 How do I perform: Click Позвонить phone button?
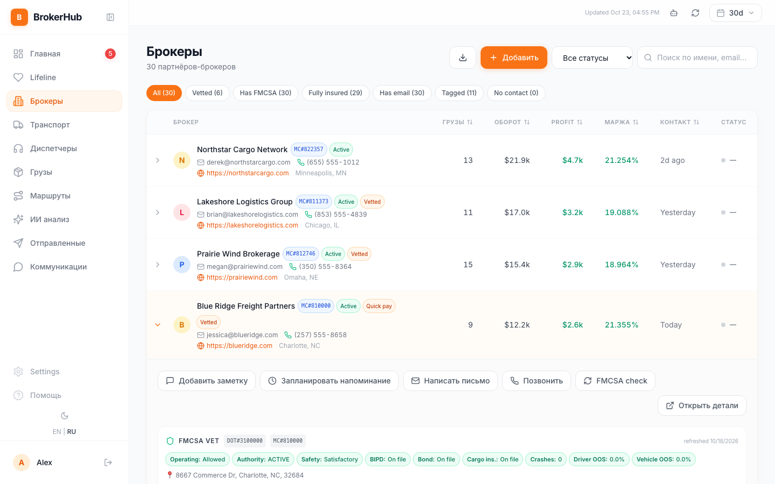[x=537, y=381]
